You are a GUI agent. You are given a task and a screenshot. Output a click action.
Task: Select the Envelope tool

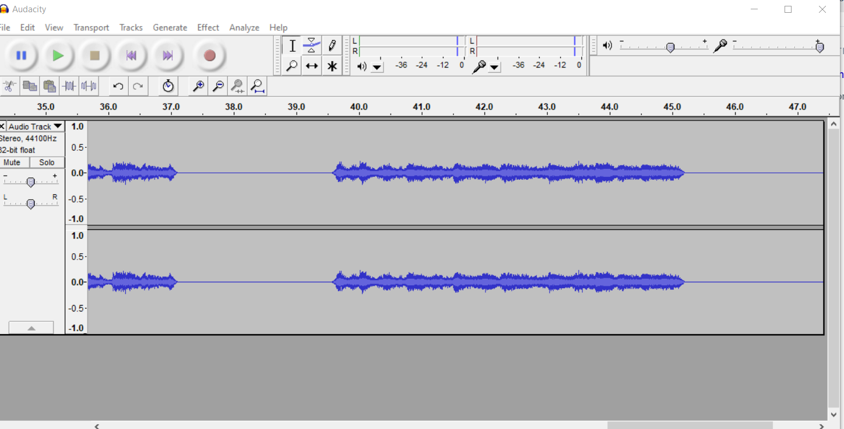point(312,45)
